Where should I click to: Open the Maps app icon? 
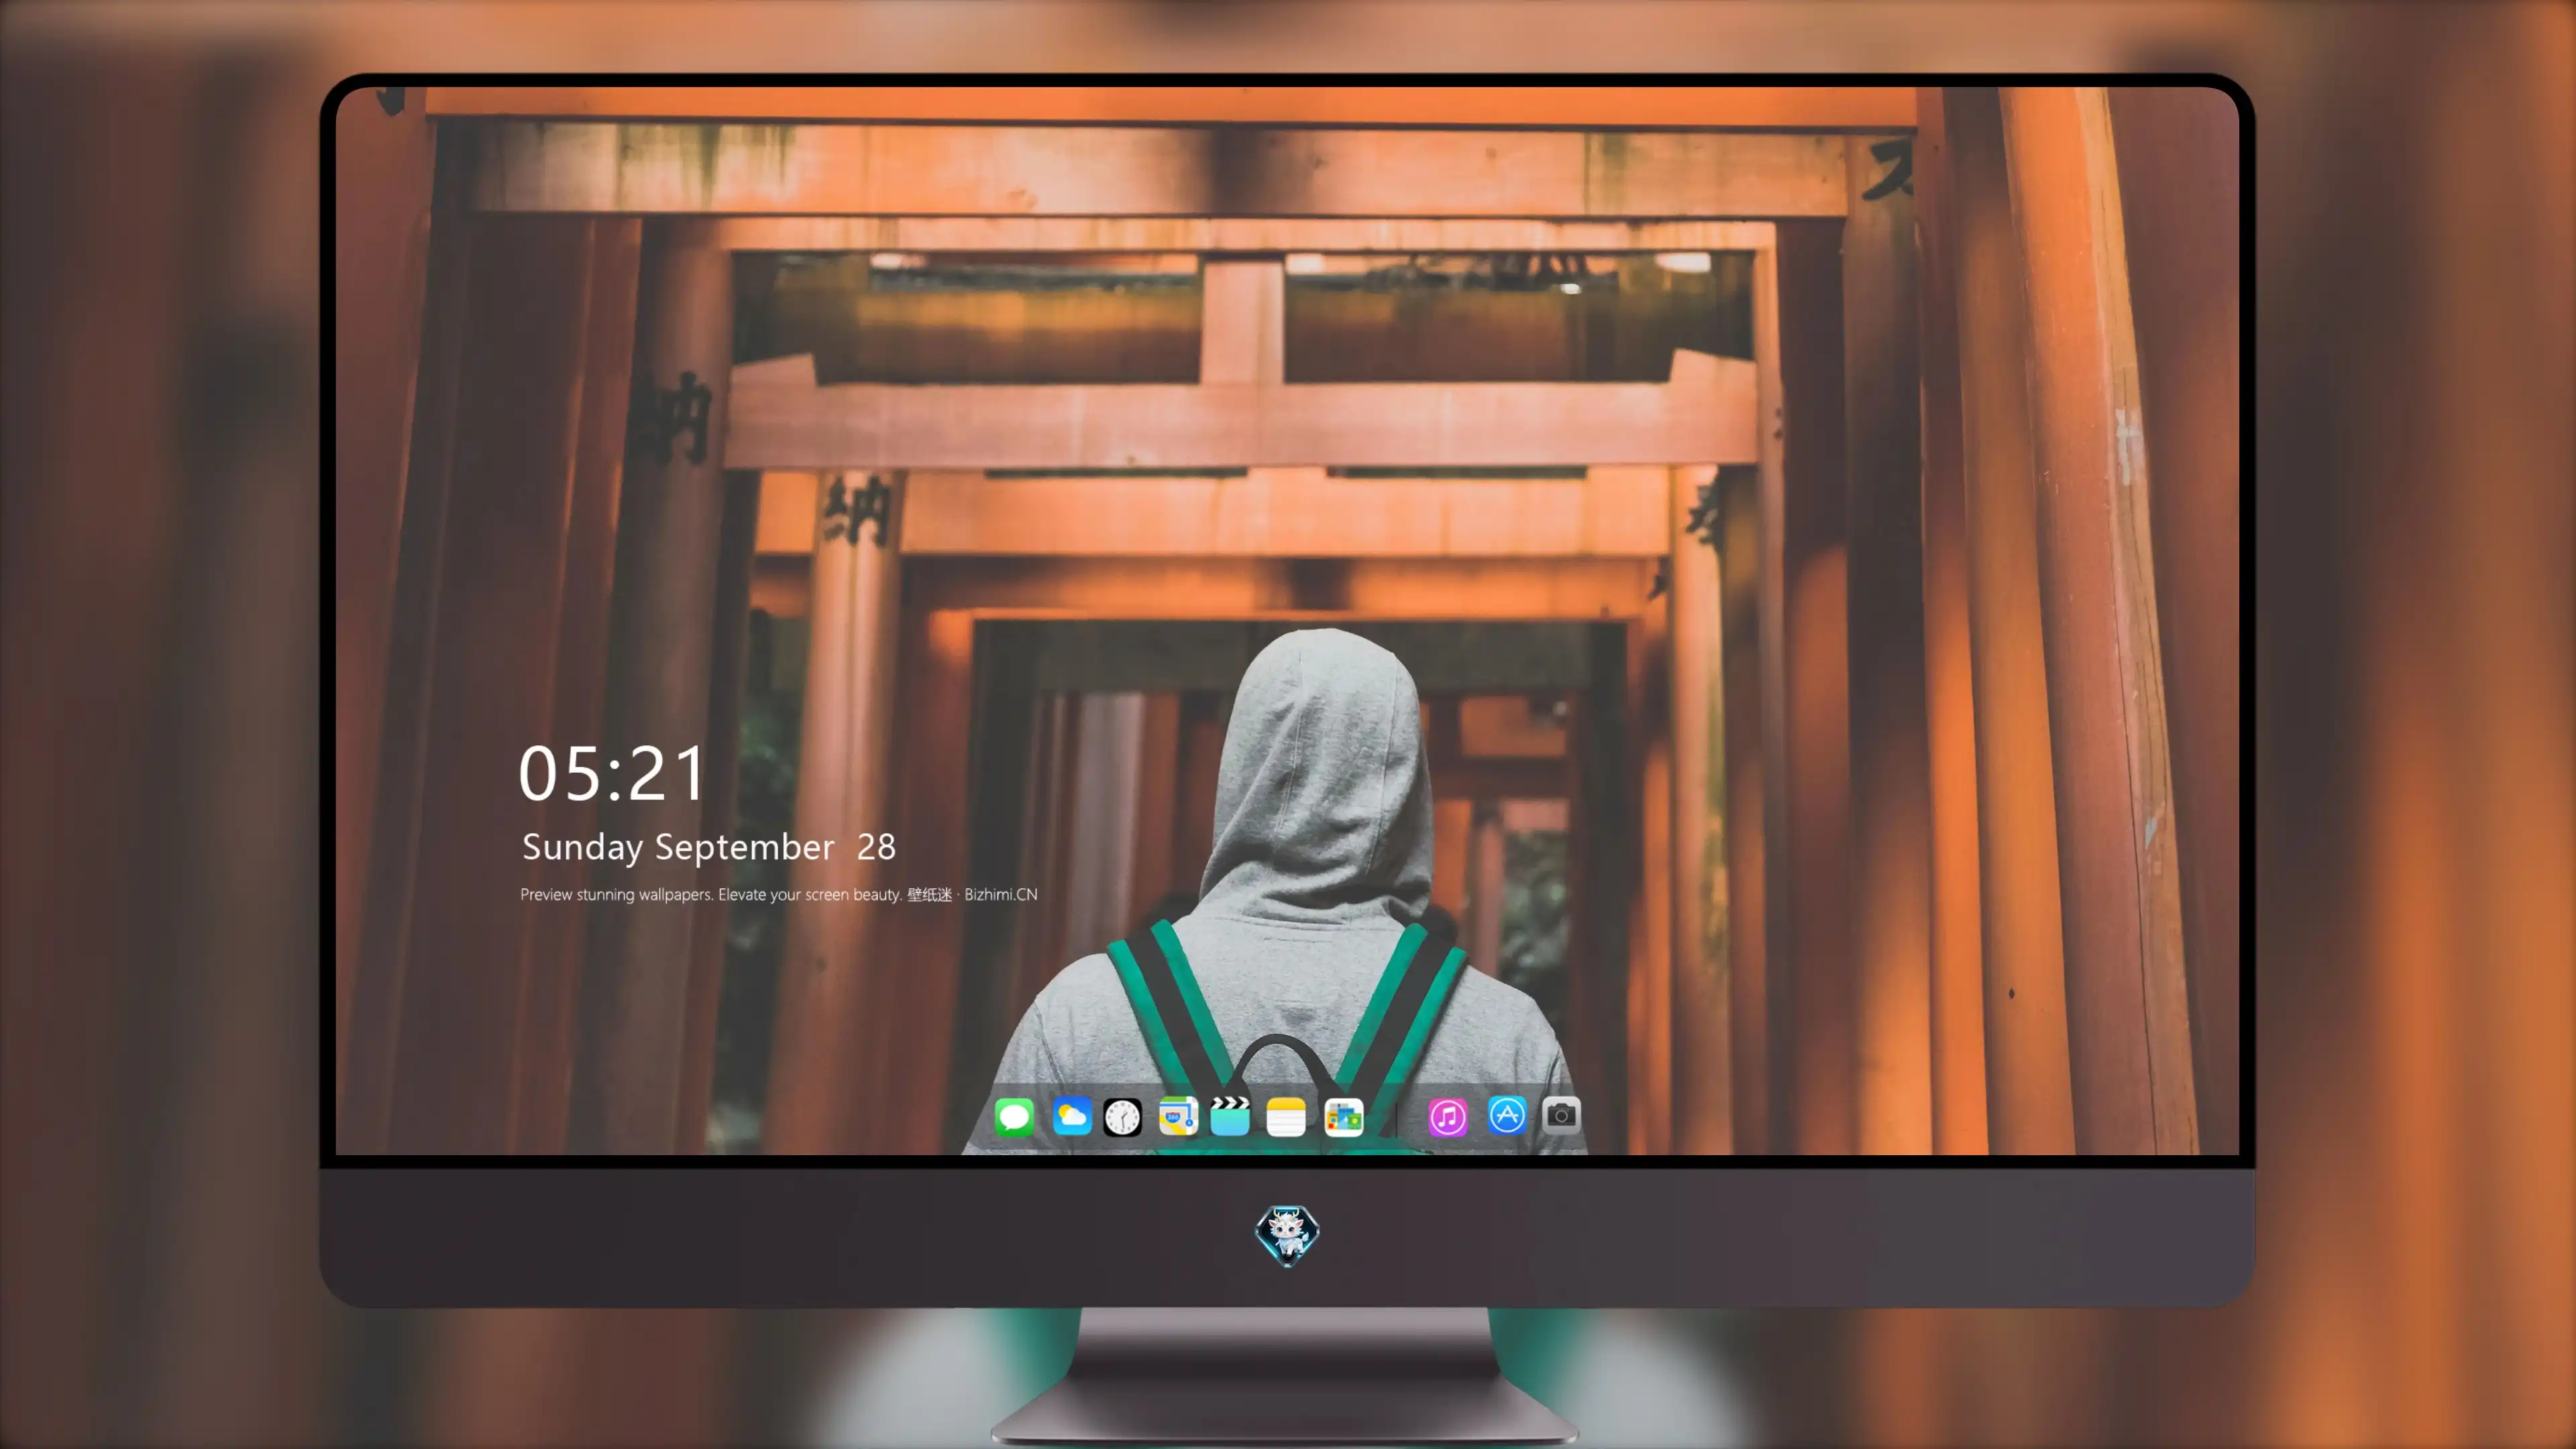[x=1177, y=1116]
